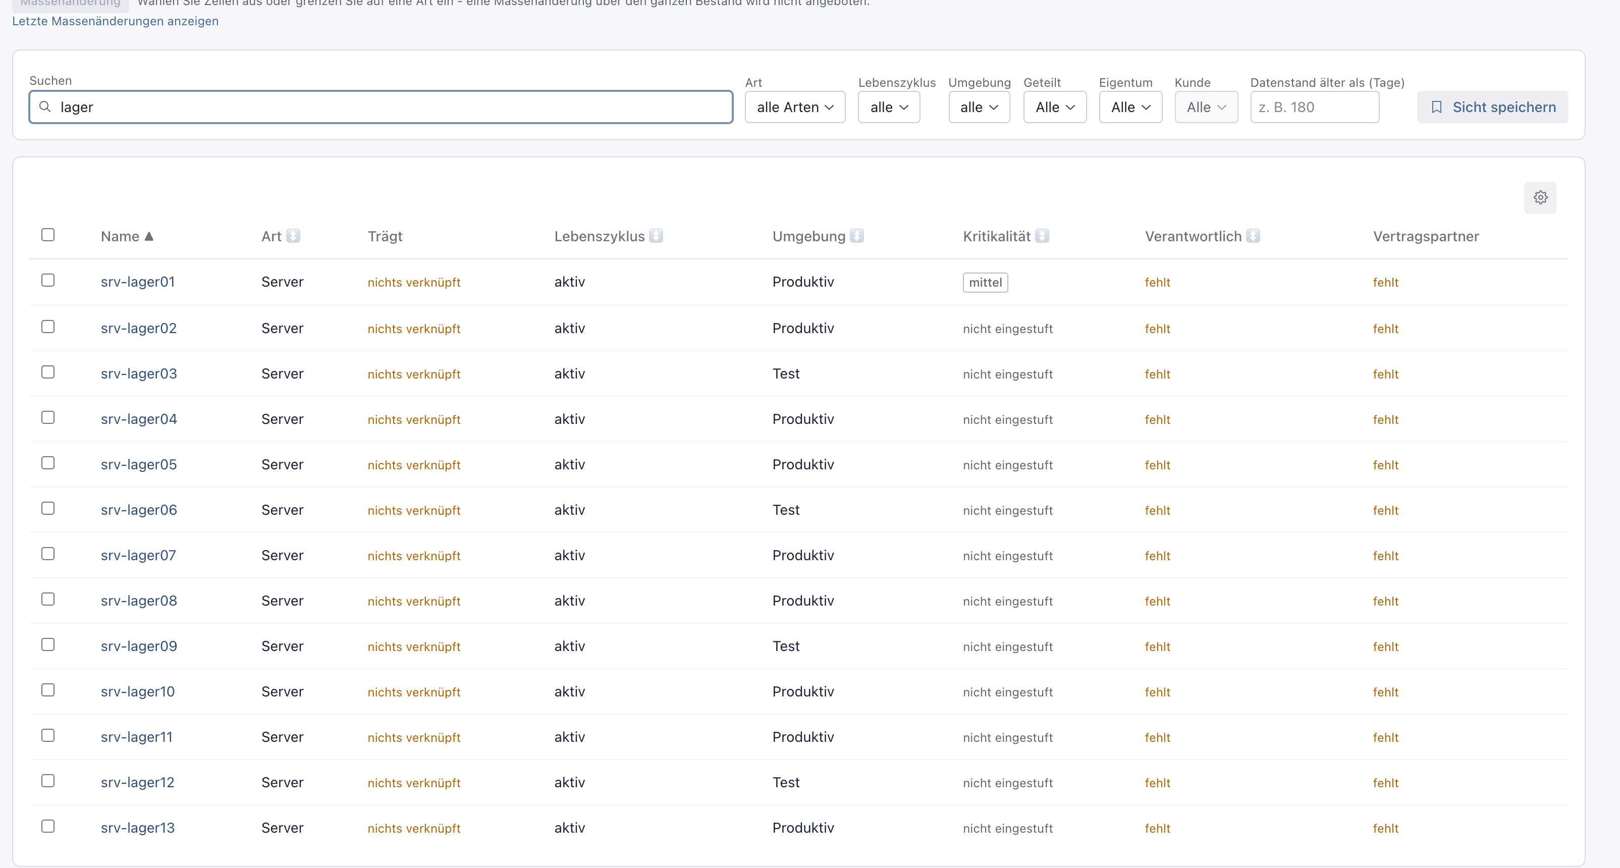Screen dimensions: 1620x868
Task: Click the Suchen field containing lager
Action: pyautogui.click(x=381, y=107)
